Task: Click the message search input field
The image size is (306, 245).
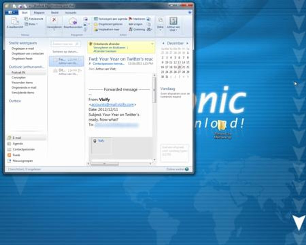Action: [66, 44]
